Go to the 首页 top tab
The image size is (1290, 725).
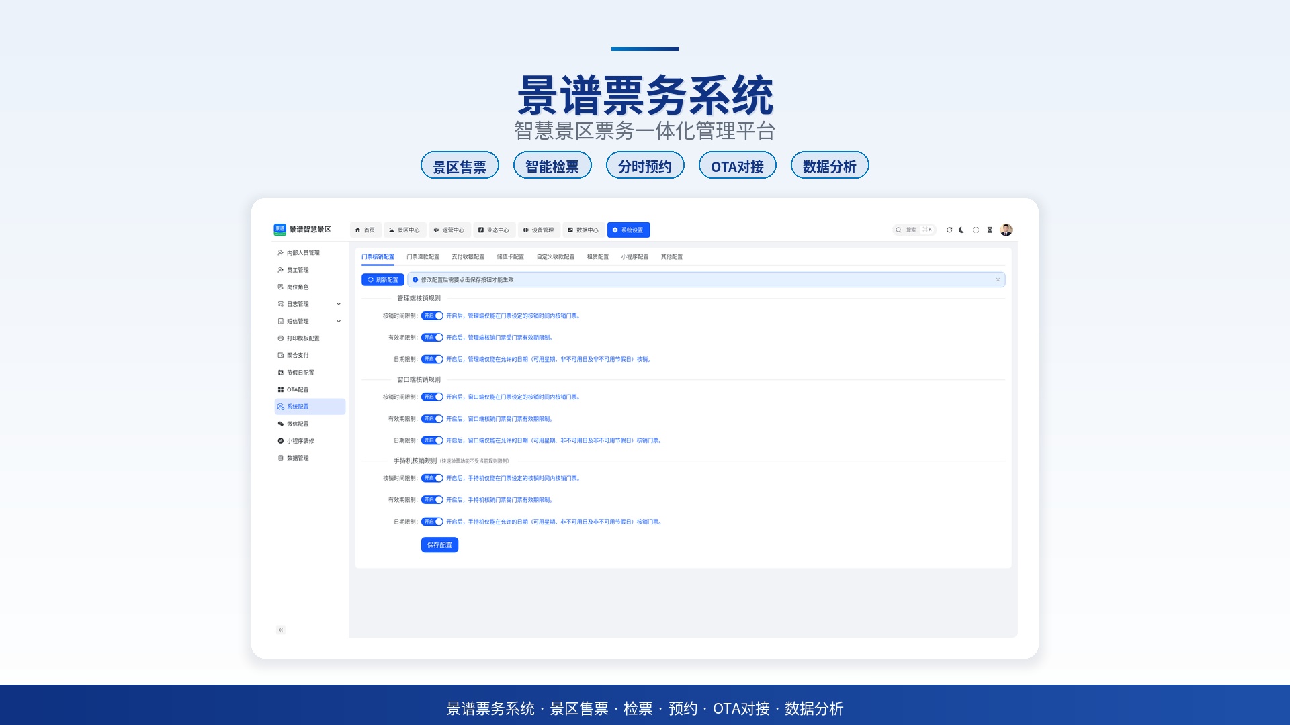(x=365, y=230)
